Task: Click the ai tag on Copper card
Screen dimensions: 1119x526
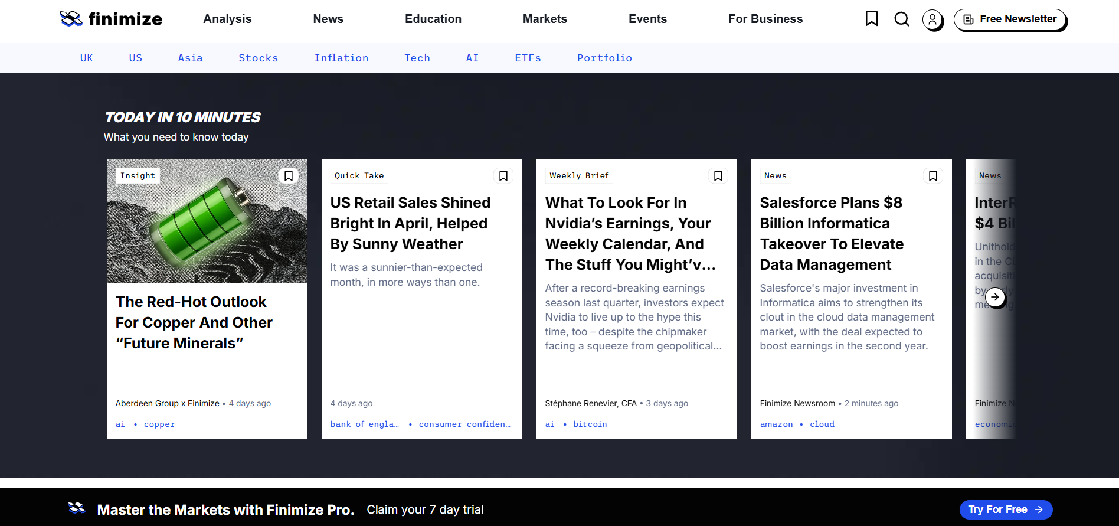Action: pos(120,424)
